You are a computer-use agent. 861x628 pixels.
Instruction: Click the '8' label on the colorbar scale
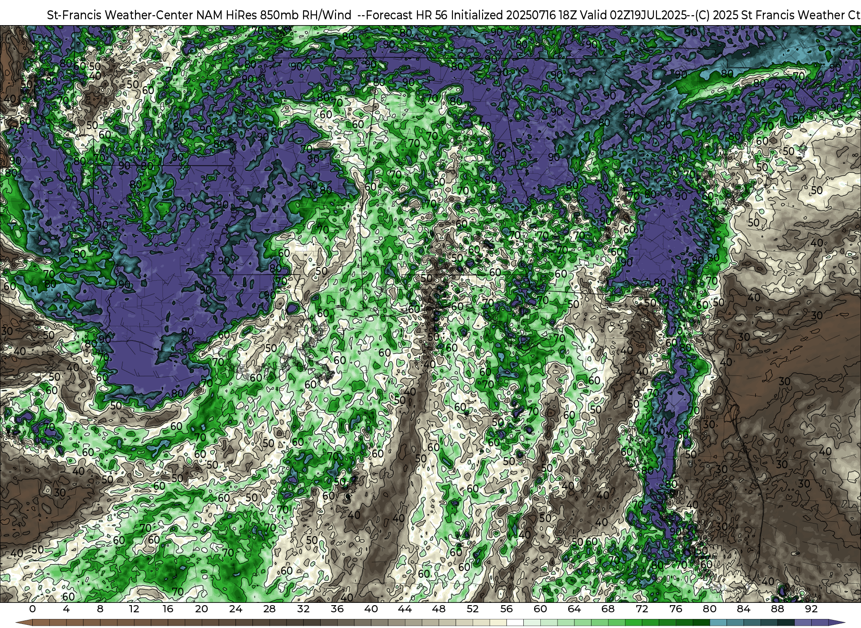point(100,609)
